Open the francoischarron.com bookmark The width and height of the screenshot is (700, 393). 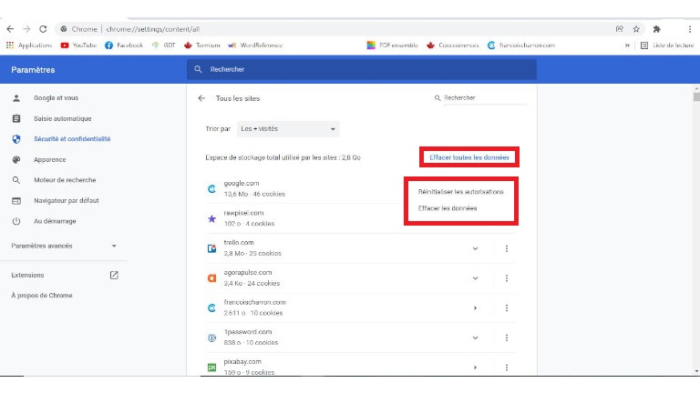pyautogui.click(x=521, y=45)
